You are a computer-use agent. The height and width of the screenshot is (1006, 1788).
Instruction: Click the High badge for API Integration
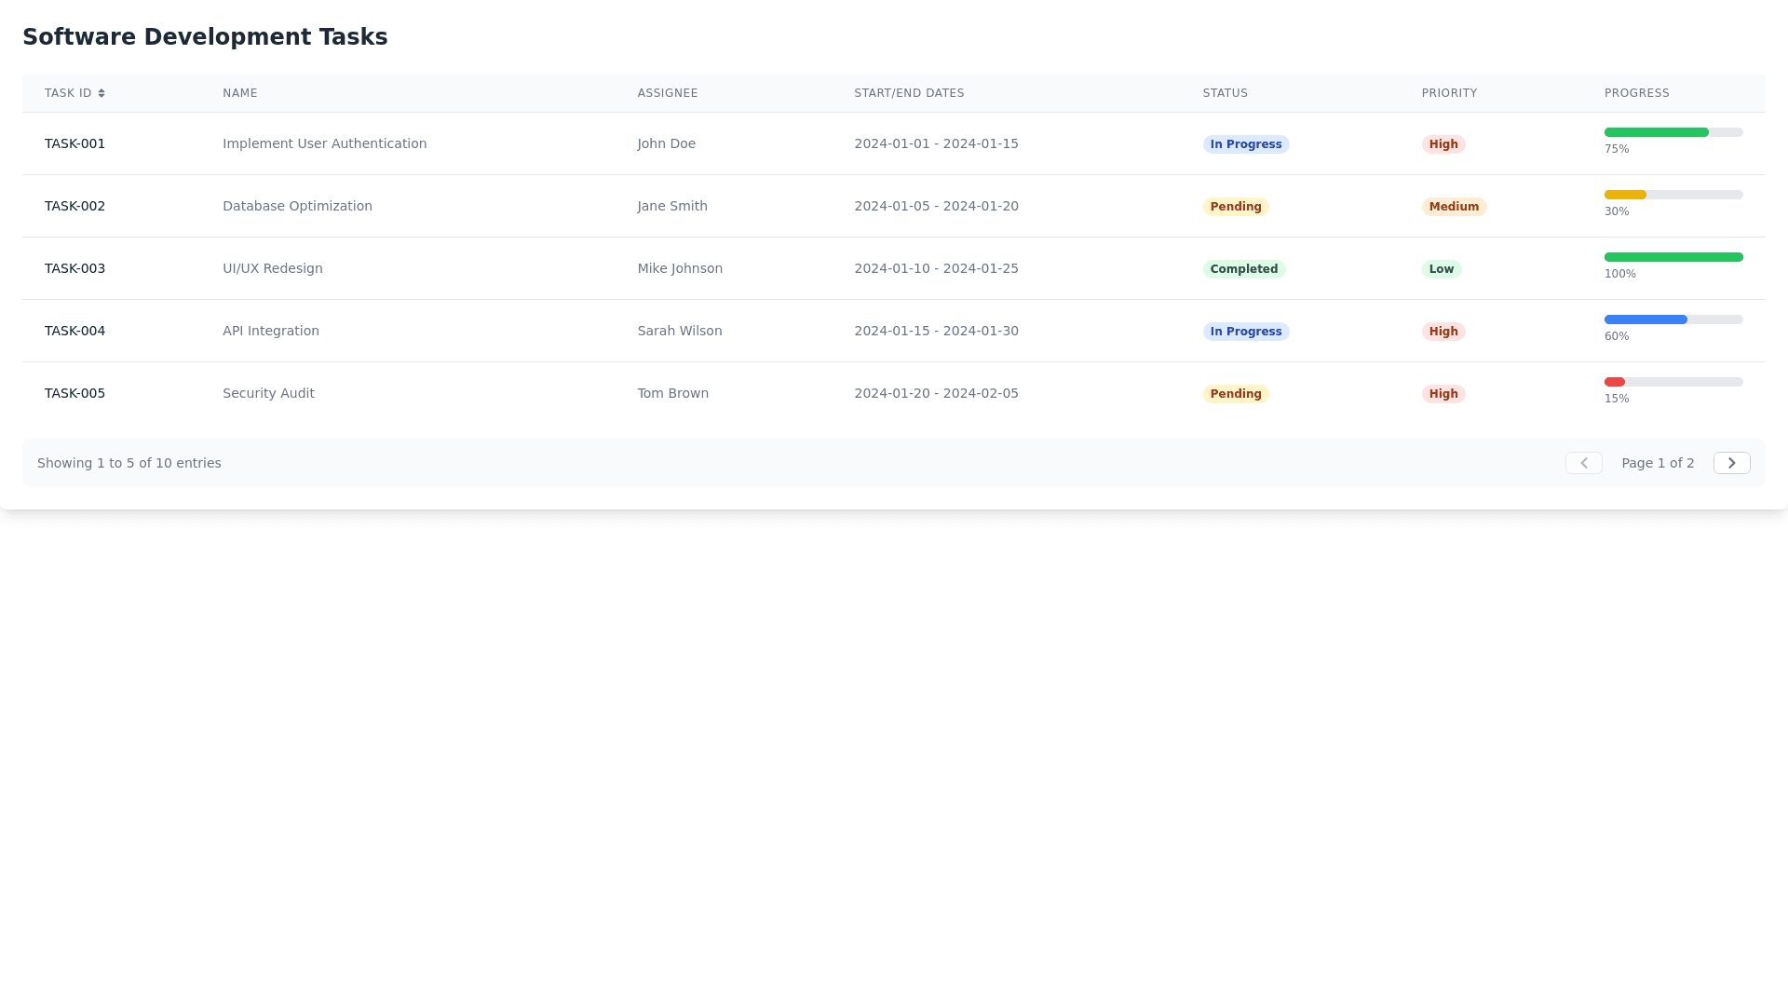click(x=1443, y=332)
